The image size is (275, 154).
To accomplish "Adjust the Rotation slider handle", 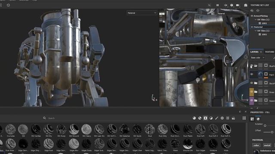I will point(265,125).
